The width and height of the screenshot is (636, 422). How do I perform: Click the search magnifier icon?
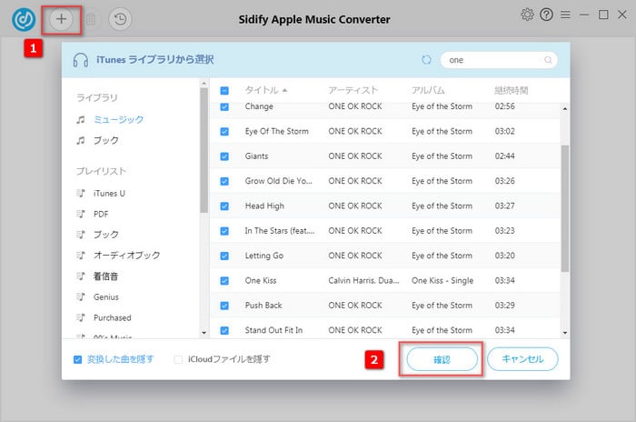coord(548,60)
